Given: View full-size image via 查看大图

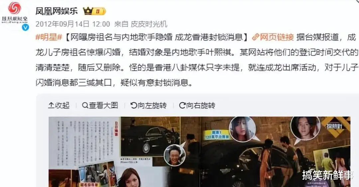Looking at the screenshot, I should point(100,105).
